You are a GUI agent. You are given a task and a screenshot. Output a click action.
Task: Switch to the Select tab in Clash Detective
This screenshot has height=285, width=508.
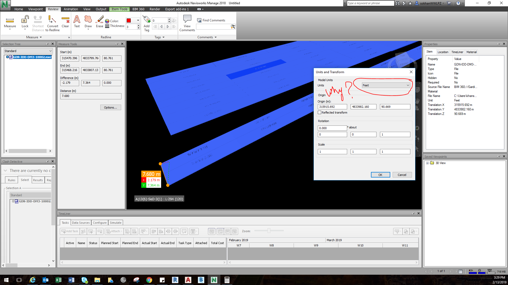[25, 180]
